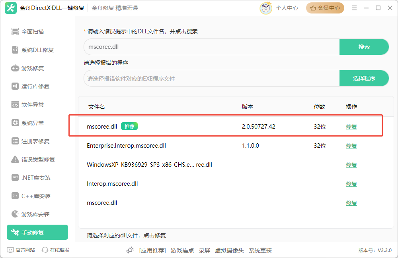Open 系统重装 recommended app
Viewport: 398px width, 258px height.
[x=260, y=250]
